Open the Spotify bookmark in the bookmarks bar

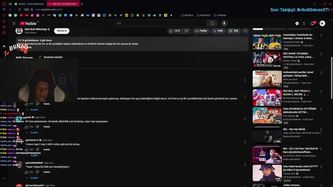(60, 15)
